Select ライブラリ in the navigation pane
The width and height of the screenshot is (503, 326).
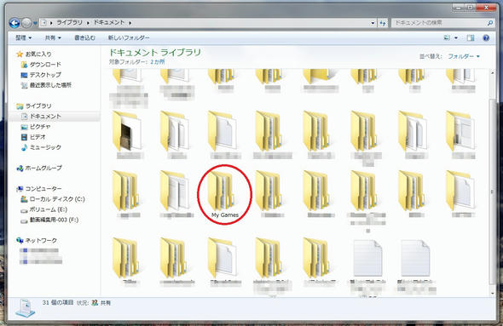pos(38,106)
